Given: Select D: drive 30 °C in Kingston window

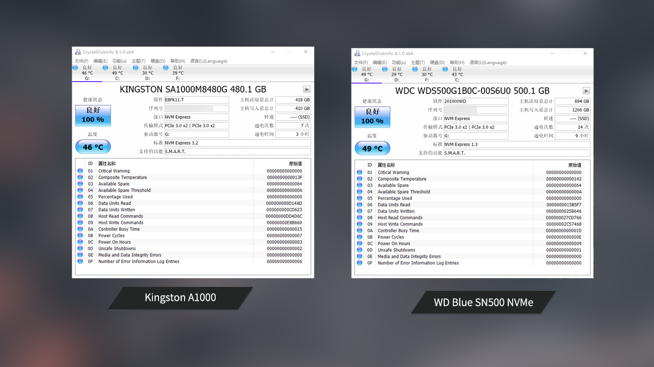Looking at the screenshot, I should click(x=147, y=73).
